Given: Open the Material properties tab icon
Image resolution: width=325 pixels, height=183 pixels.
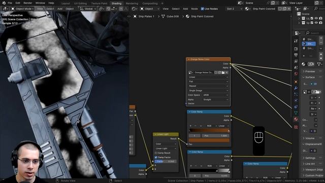Looking at the screenshot, I should tap(296, 119).
